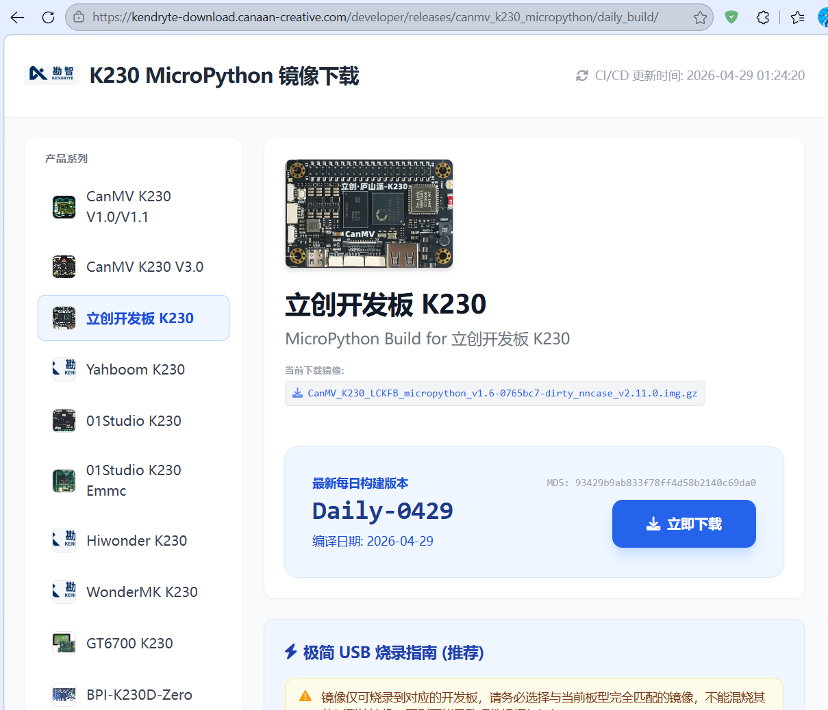Click the CI/CD refresh sync icon
The width and height of the screenshot is (828, 710).
click(x=582, y=75)
